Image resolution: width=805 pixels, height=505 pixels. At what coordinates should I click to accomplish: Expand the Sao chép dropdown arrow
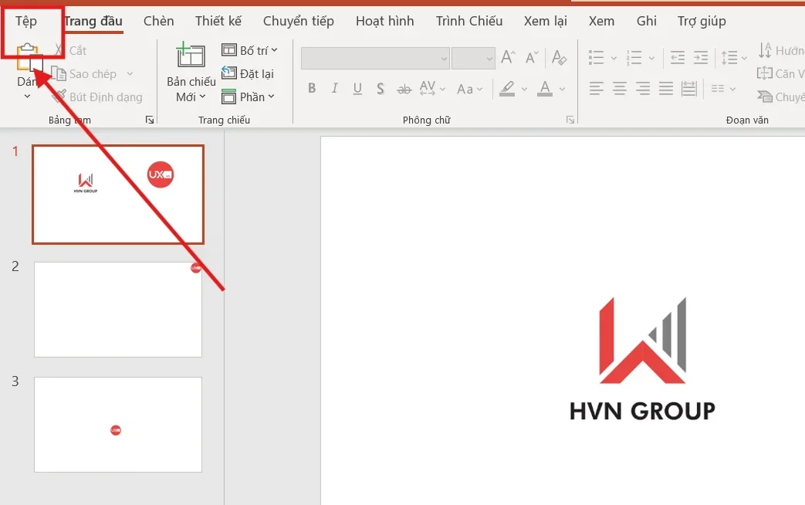(x=130, y=74)
